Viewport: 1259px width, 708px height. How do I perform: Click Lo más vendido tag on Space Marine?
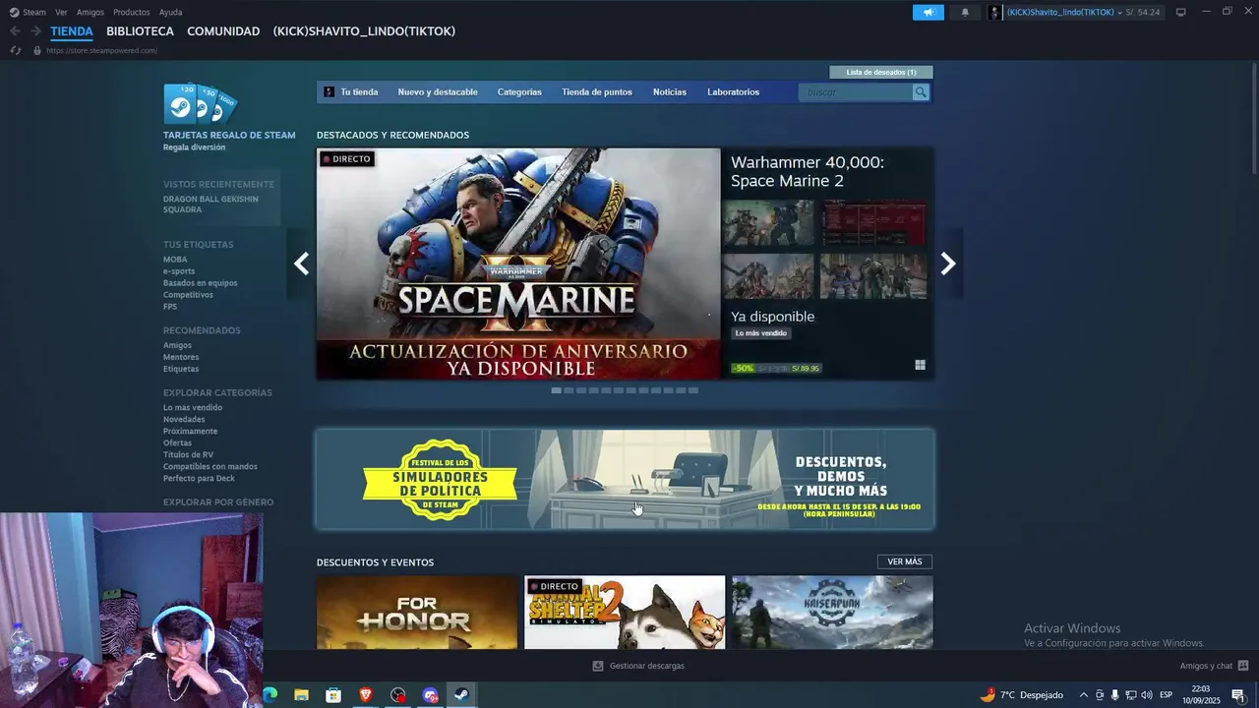coord(761,333)
